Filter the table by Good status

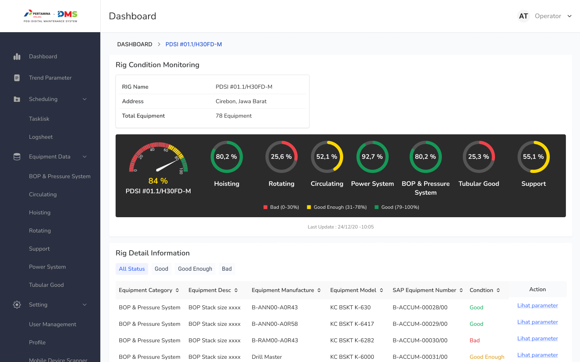[x=161, y=269]
